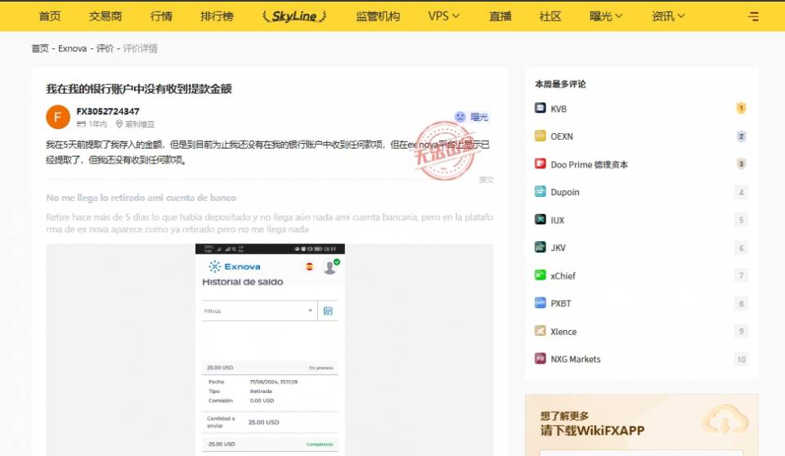Open 交易商 in top navigation

105,16
